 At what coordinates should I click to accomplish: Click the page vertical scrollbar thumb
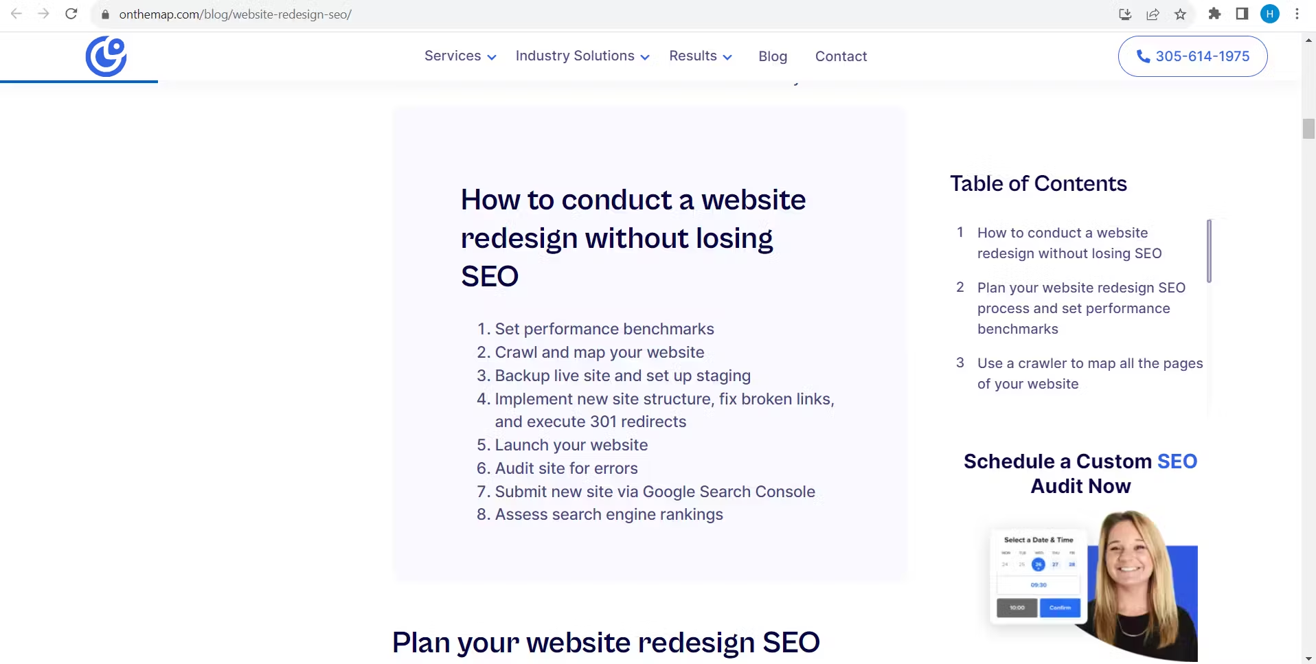1308,129
